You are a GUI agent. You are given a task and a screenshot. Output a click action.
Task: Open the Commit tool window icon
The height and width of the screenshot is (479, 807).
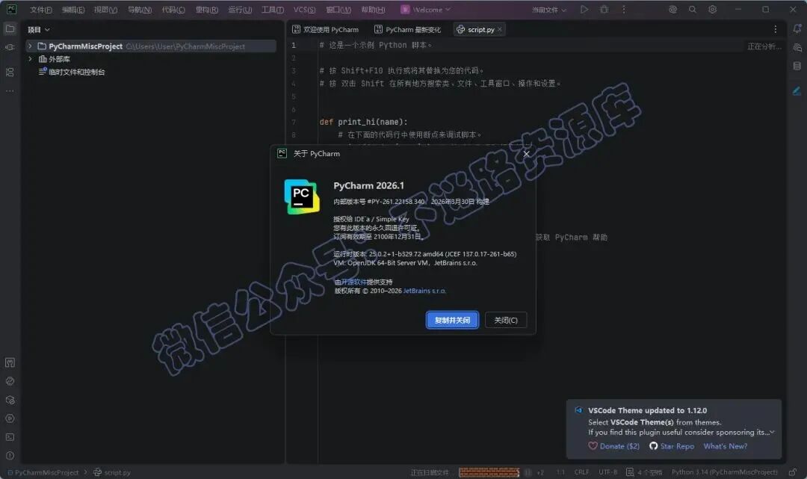(10, 47)
